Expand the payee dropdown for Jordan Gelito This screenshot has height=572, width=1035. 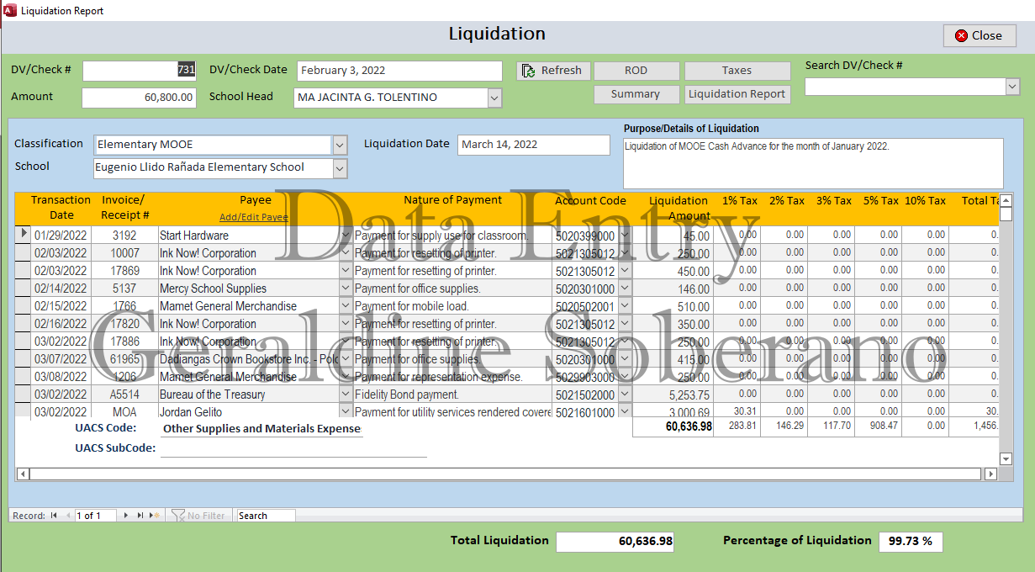pos(346,411)
